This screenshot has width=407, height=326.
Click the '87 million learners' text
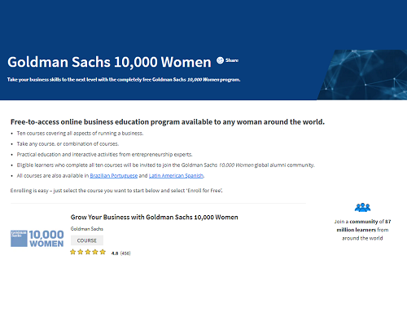pos(364,226)
